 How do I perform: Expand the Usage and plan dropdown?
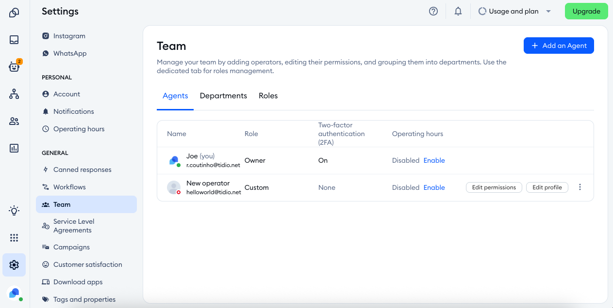515,11
